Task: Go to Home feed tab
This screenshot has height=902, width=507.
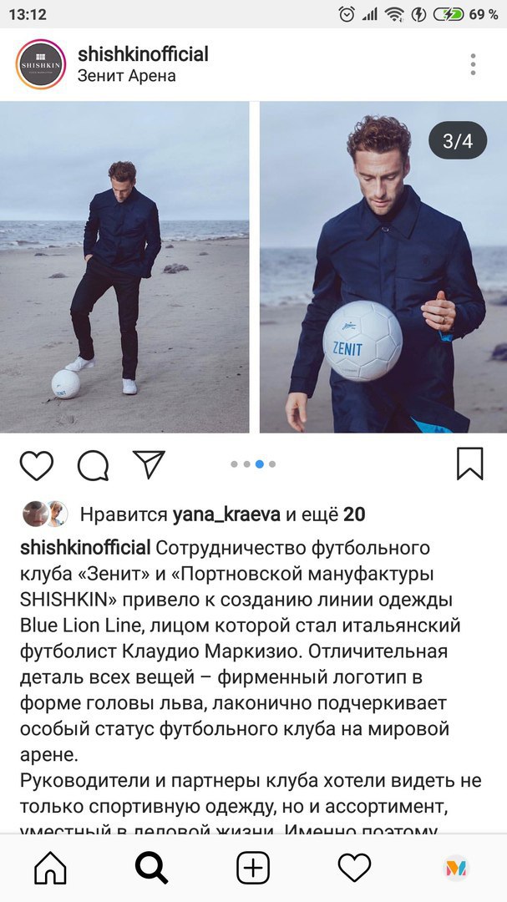Action: pos(51,868)
